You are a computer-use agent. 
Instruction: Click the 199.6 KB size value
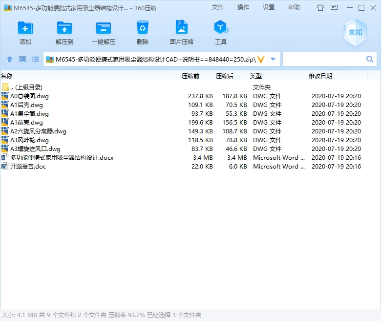point(200,123)
